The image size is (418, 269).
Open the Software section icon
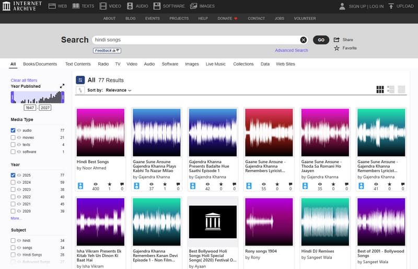[157, 6]
